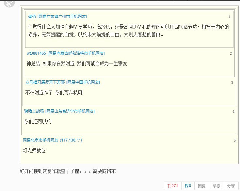Open profile of user 董药

32,17
